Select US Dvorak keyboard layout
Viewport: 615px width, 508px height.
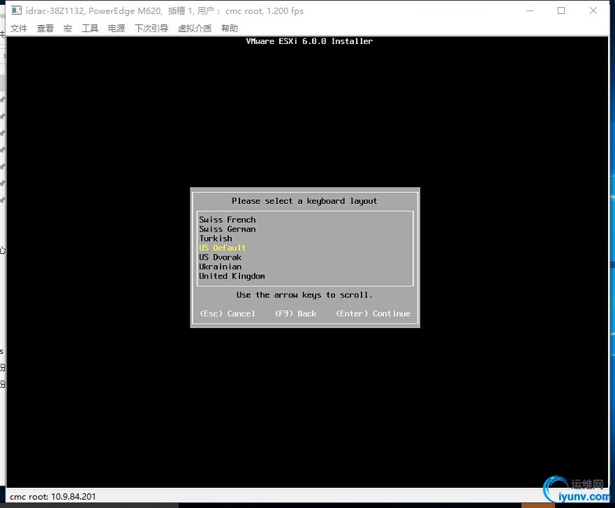tap(305, 257)
